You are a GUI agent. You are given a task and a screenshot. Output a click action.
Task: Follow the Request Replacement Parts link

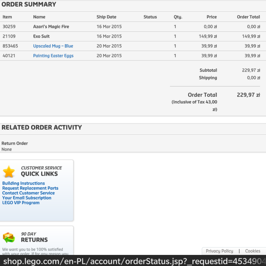(x=30, y=188)
